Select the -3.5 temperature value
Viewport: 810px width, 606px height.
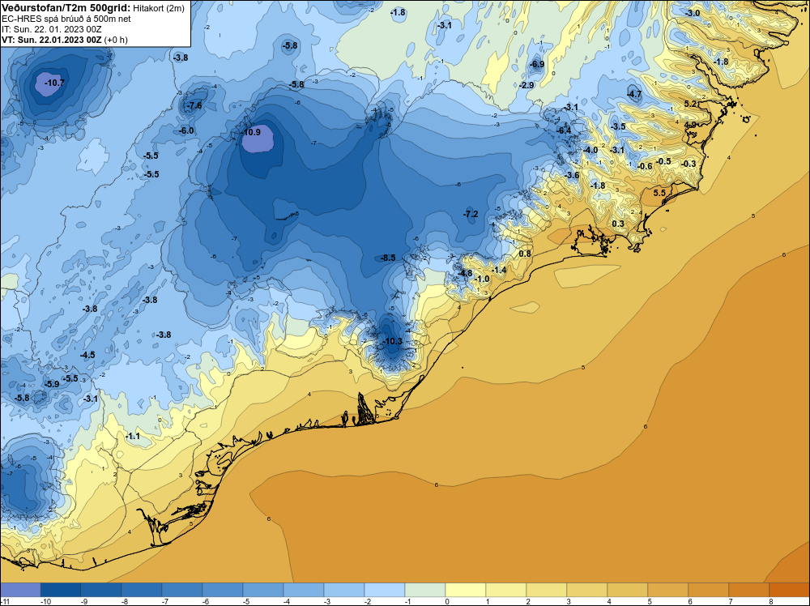[618, 126]
